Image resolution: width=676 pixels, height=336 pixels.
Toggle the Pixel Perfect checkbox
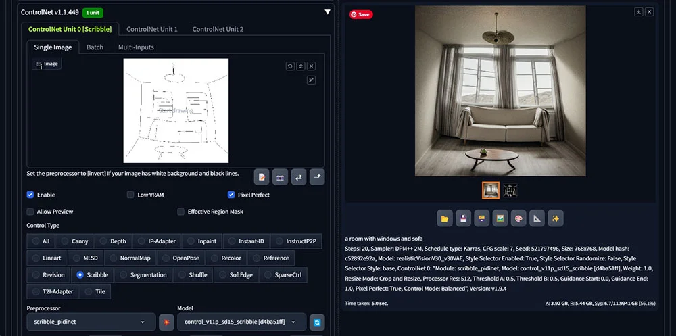(x=231, y=195)
